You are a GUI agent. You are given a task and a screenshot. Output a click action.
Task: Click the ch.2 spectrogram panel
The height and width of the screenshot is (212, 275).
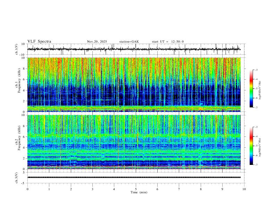coord(134,142)
